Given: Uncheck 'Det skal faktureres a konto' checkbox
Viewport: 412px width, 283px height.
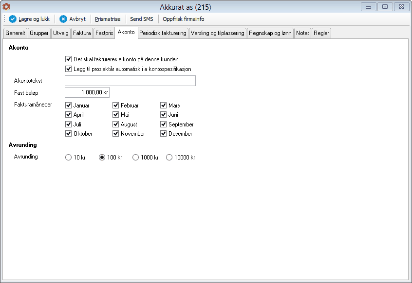Looking at the screenshot, I should click(x=68, y=59).
